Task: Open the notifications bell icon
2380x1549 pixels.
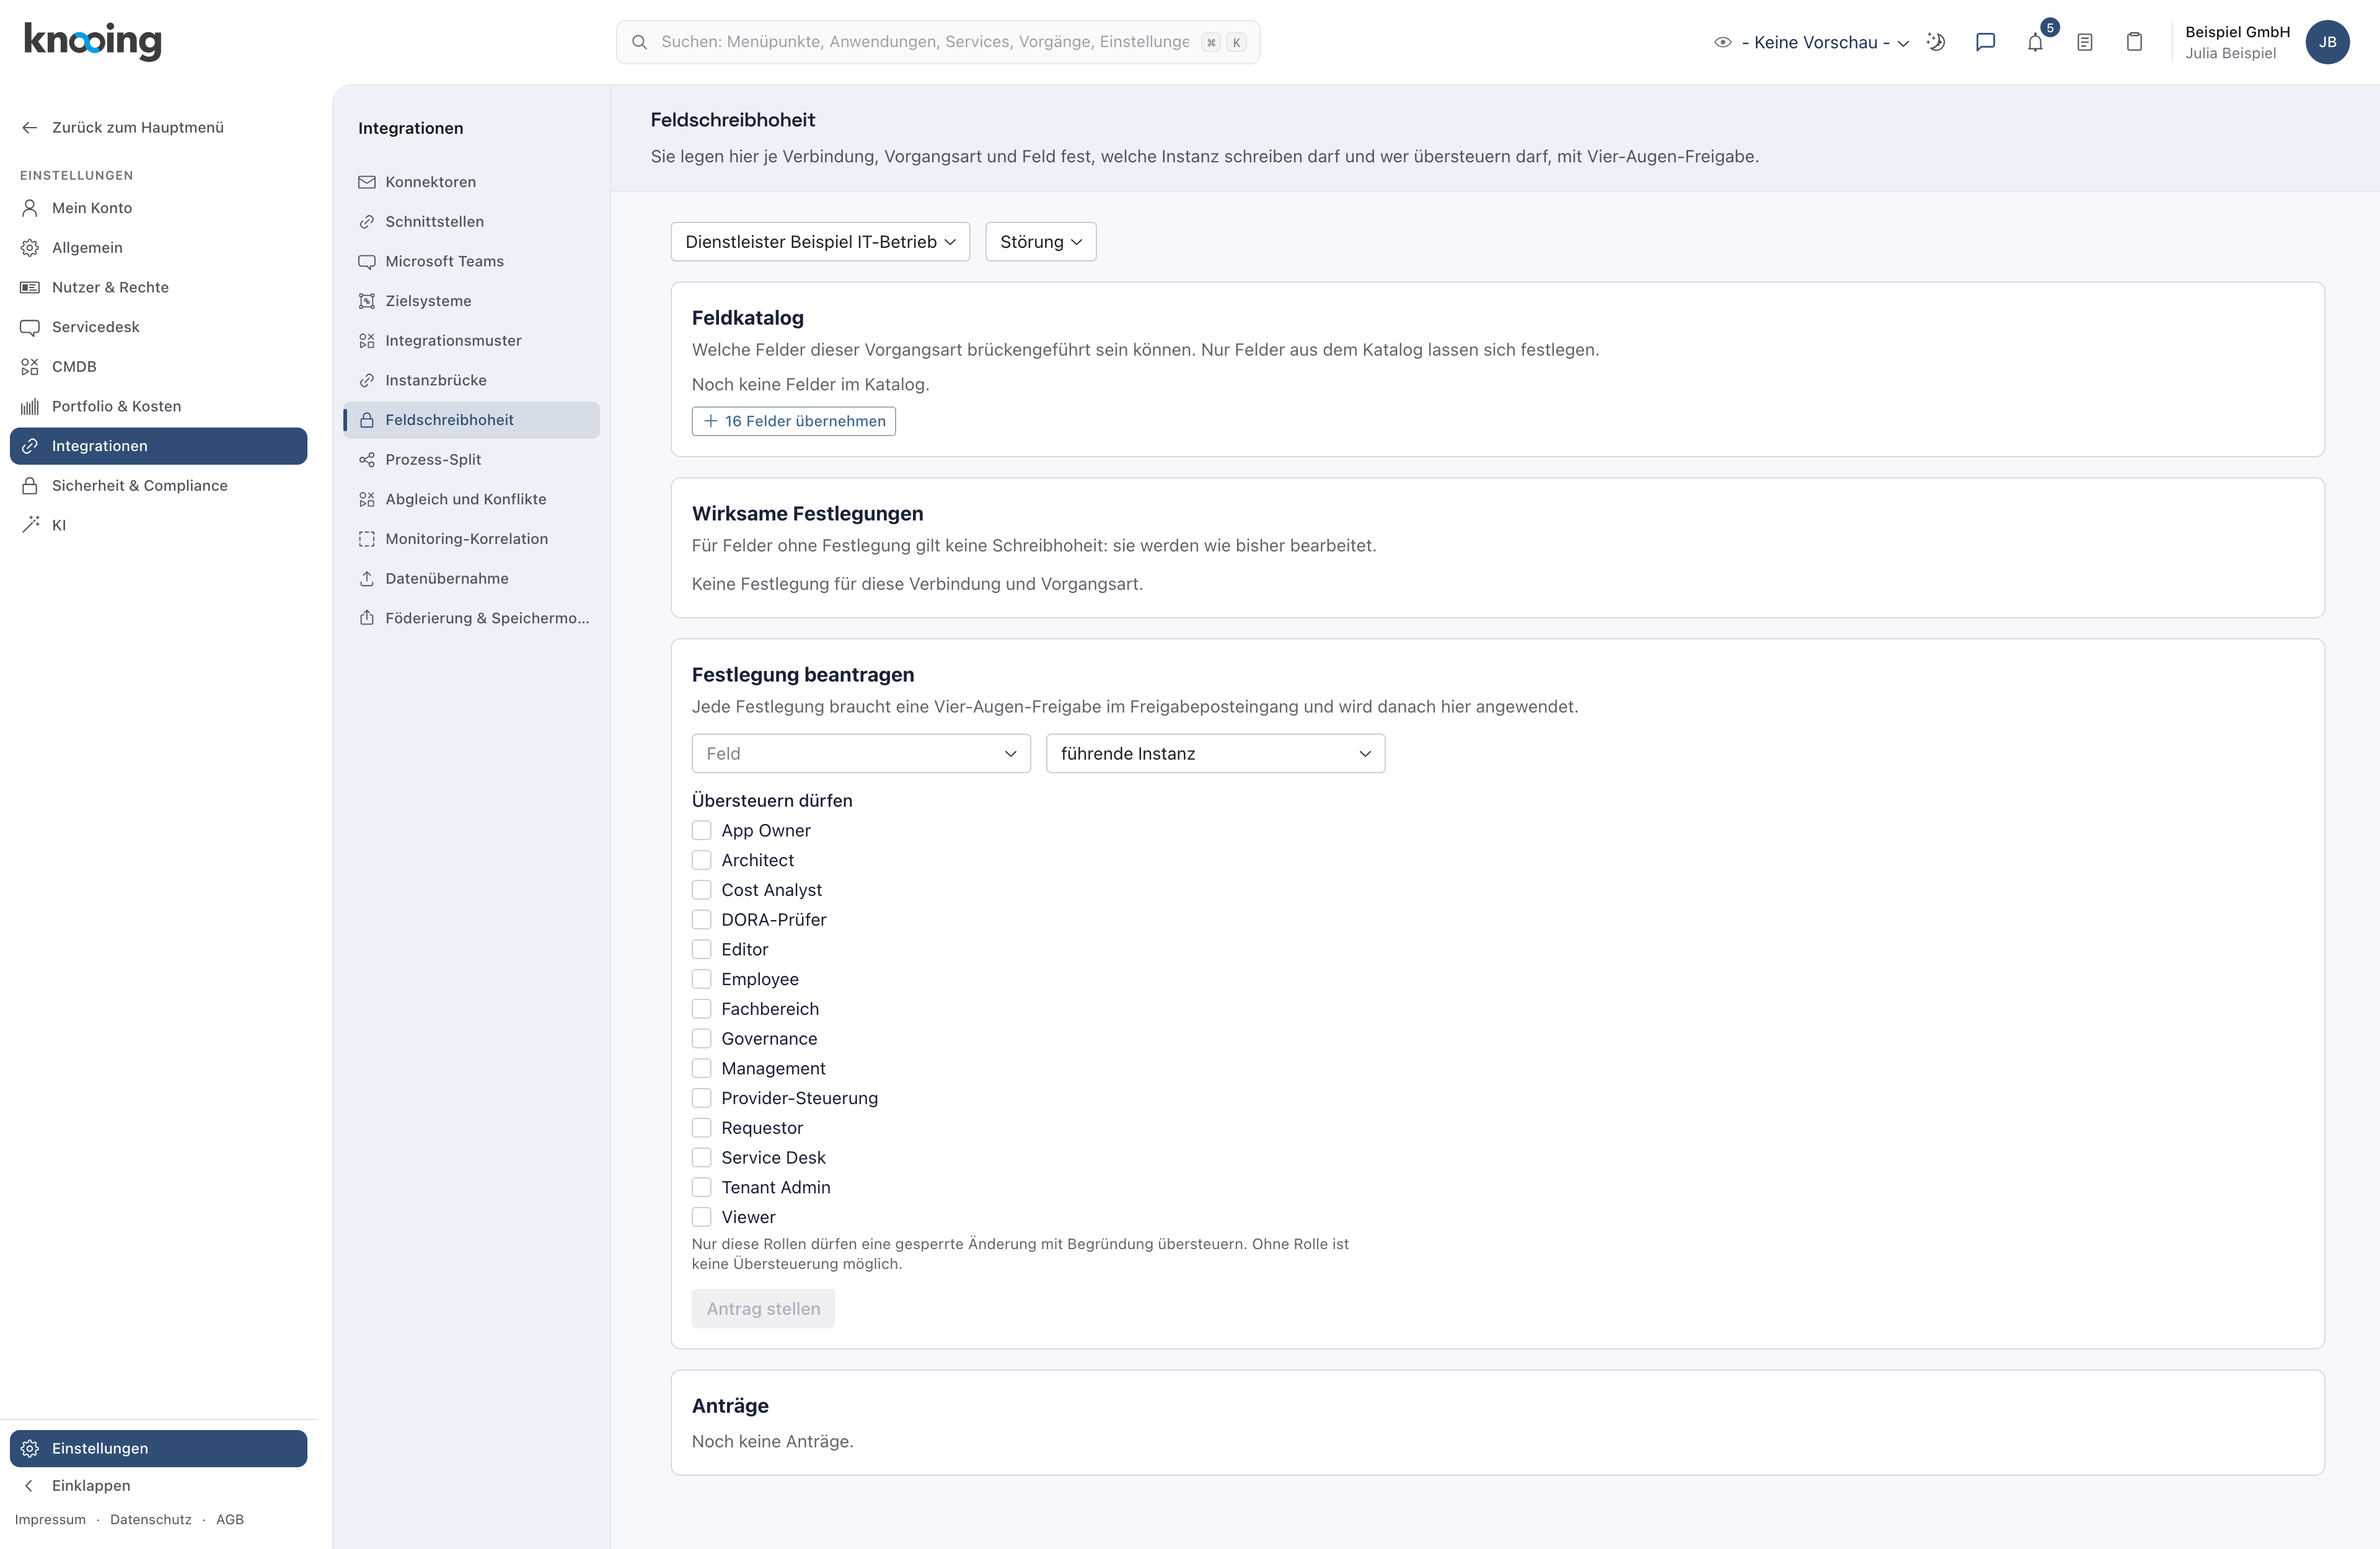Action: point(2035,42)
